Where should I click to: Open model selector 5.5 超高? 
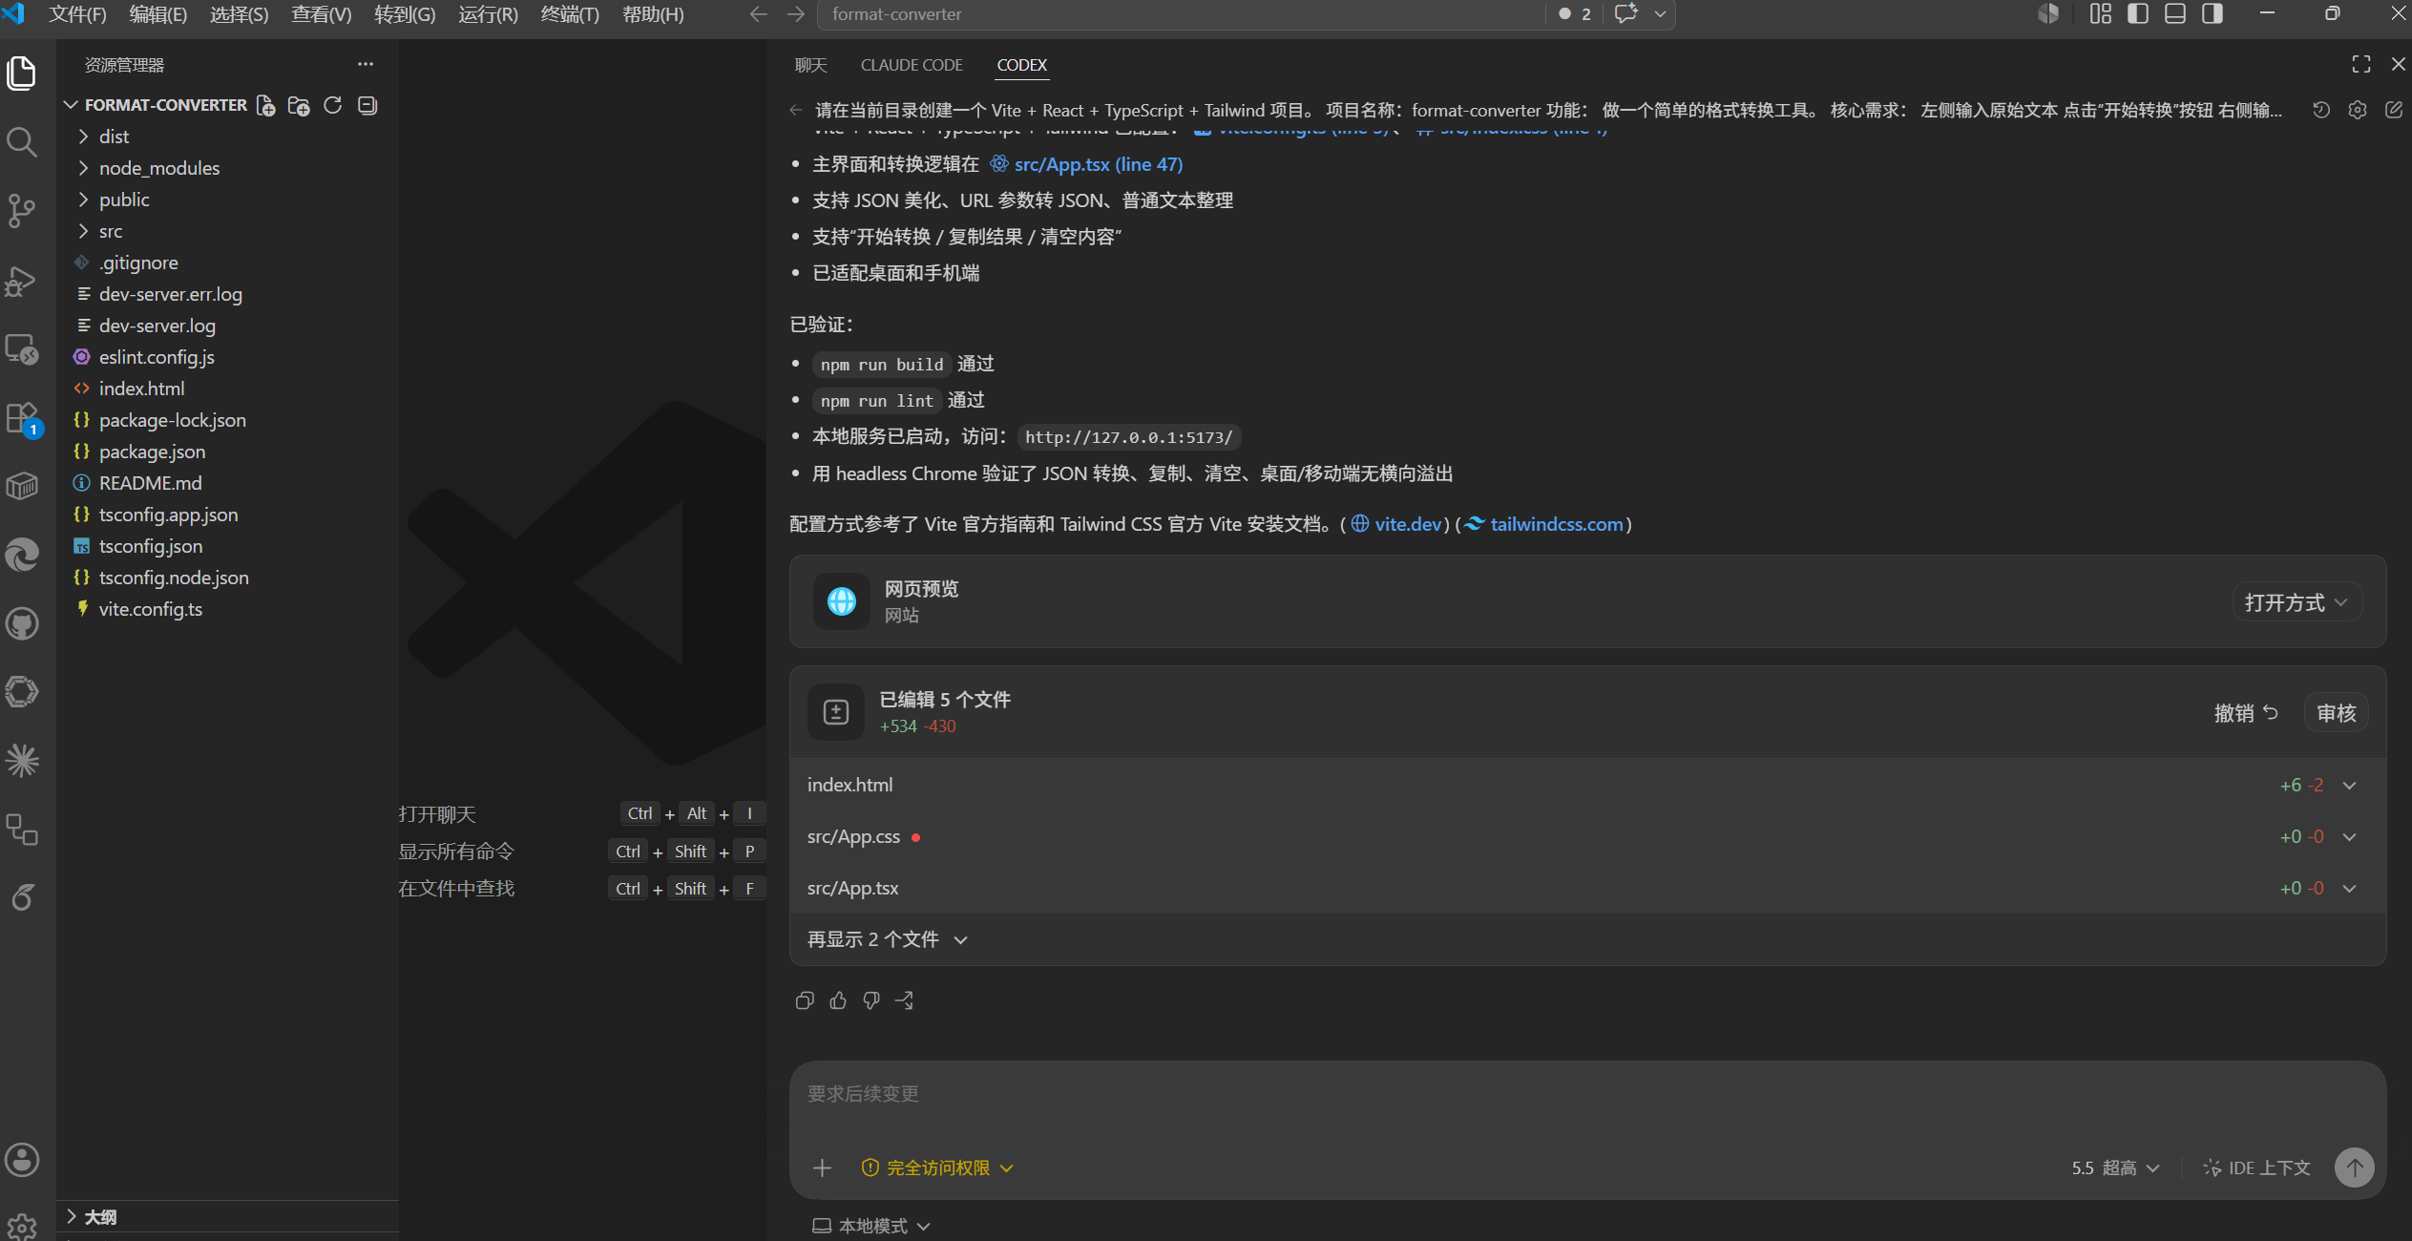coord(2115,1167)
